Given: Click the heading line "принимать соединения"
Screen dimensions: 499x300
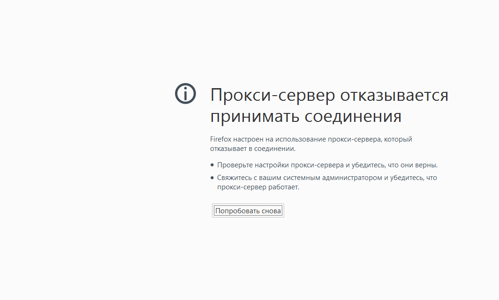Looking at the screenshot, I should coord(305,116).
